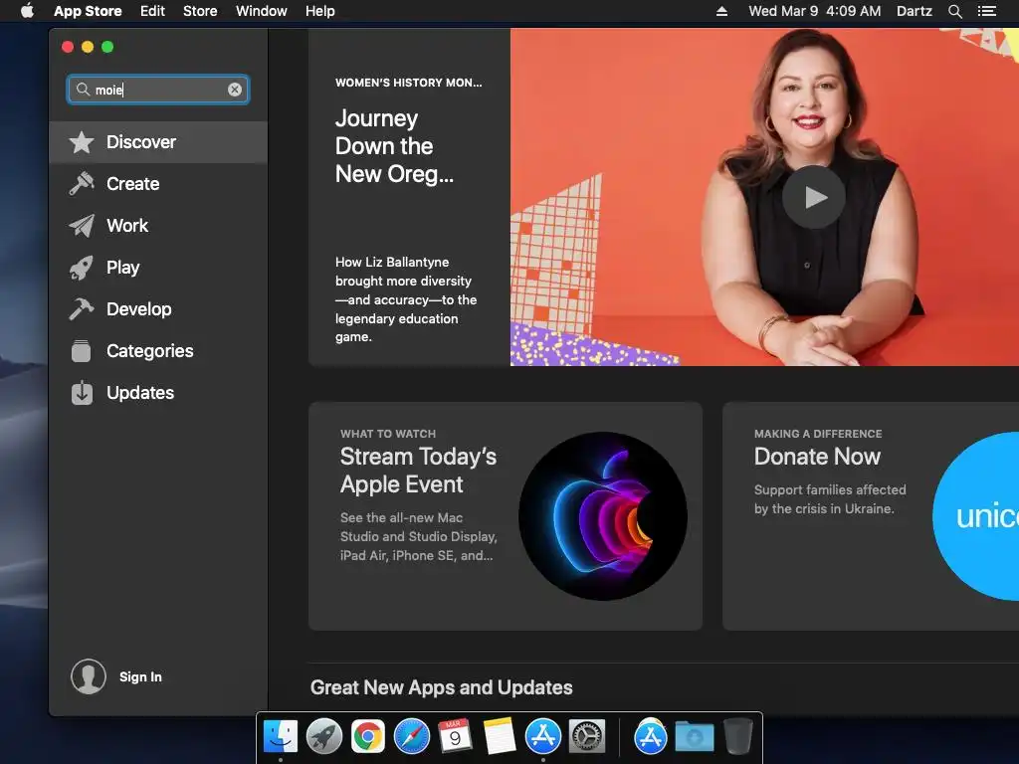
Task: Open Notification Center from menu bar
Action: click(986, 11)
